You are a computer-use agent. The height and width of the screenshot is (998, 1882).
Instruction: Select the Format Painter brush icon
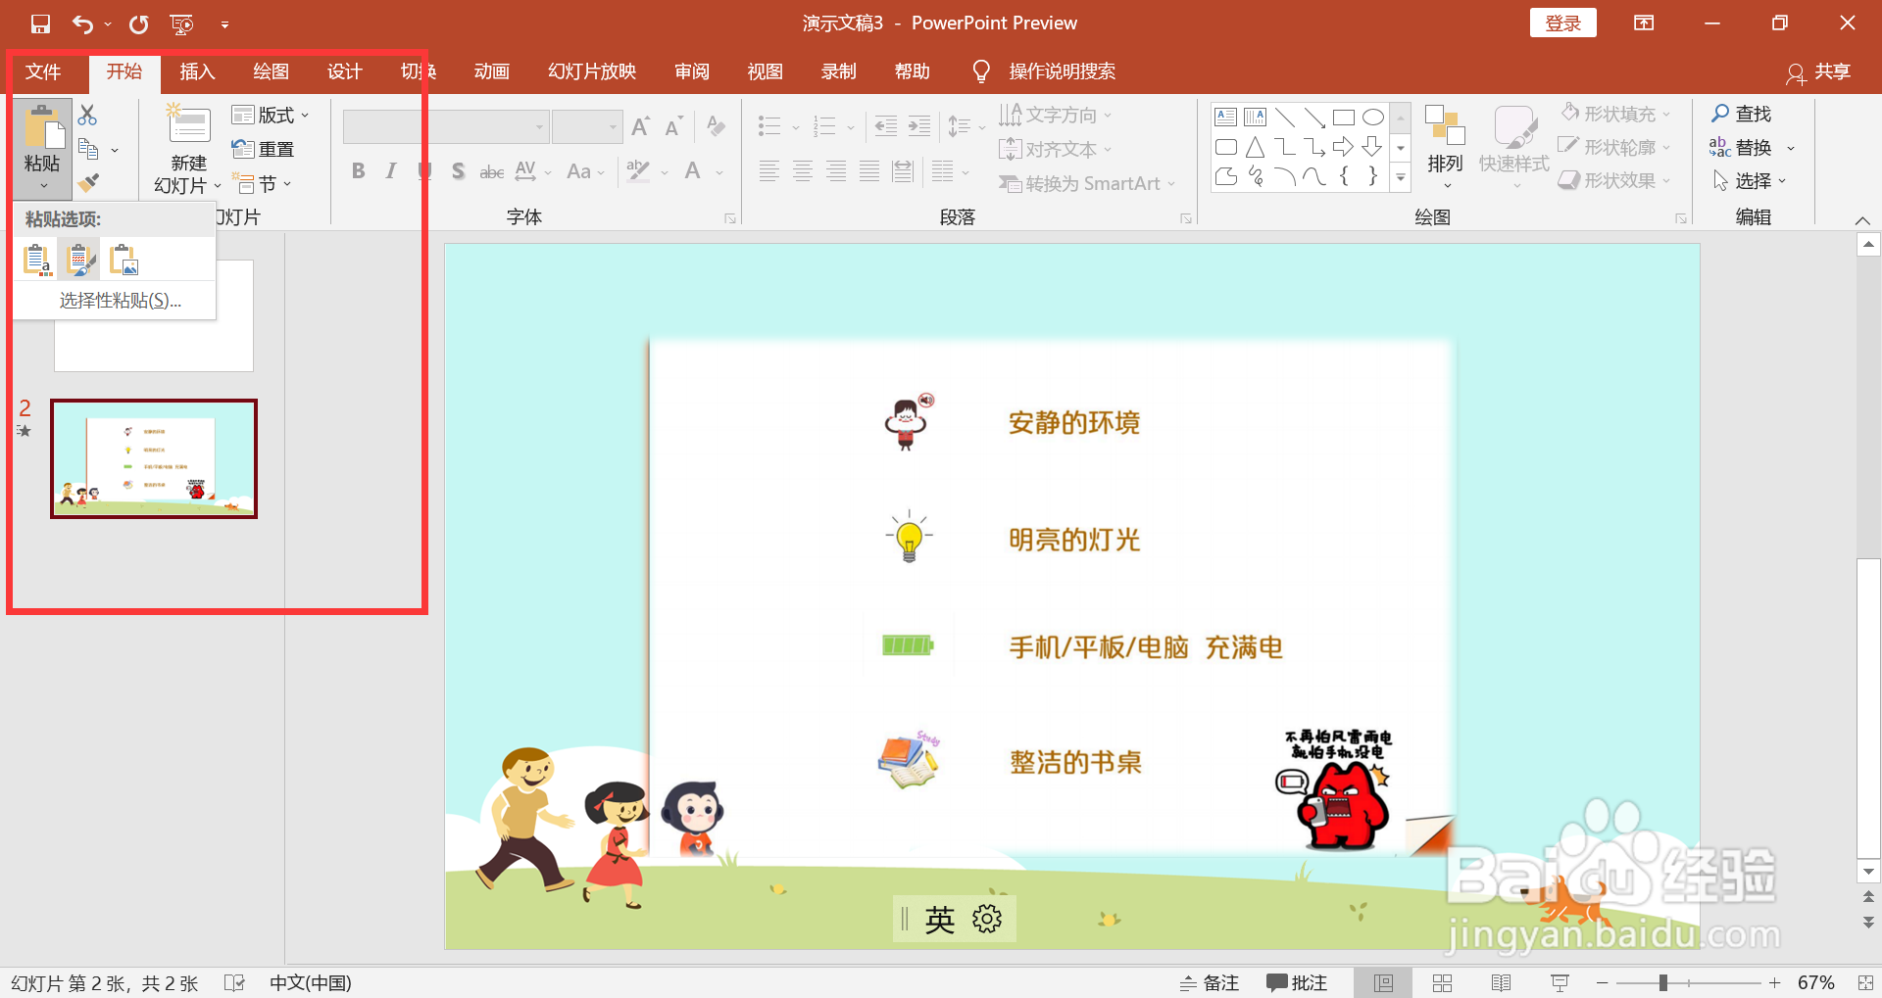pyautogui.click(x=88, y=182)
